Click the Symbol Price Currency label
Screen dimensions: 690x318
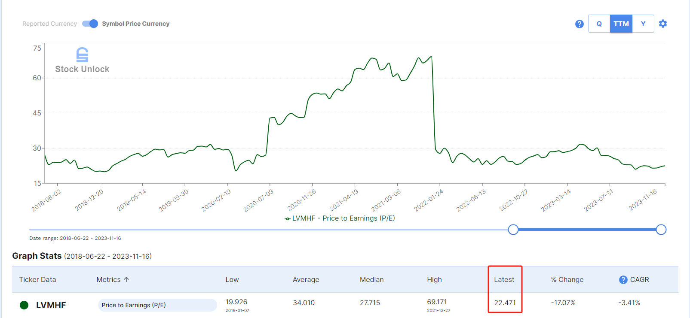(136, 24)
